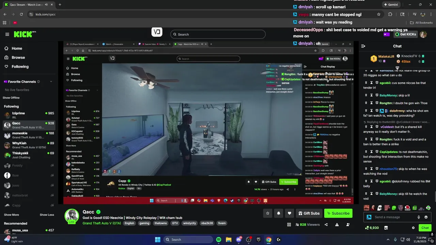Viewport: 436px width, 245px height.
Task: Select the nba2k26 tag
Action: point(207,223)
